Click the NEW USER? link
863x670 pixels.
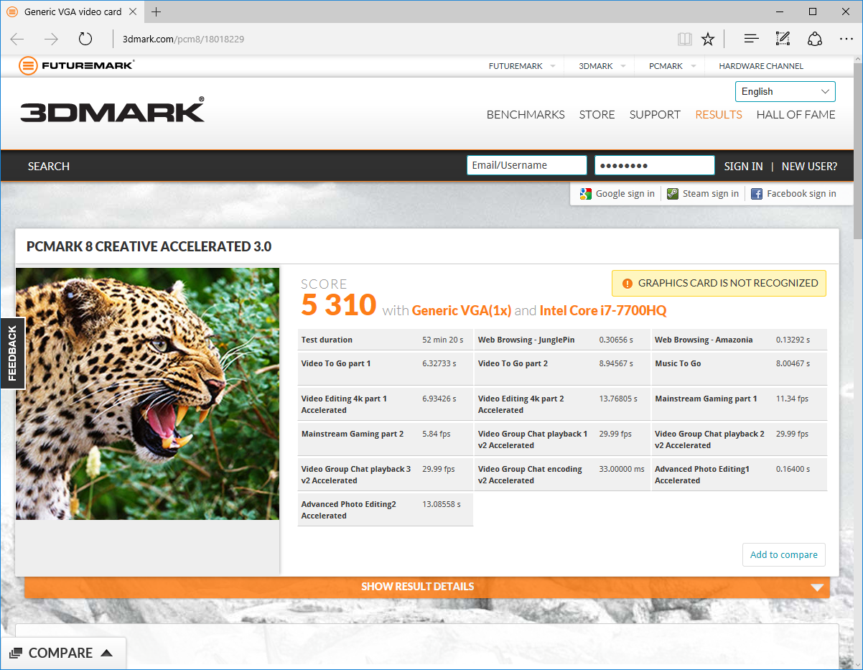809,166
